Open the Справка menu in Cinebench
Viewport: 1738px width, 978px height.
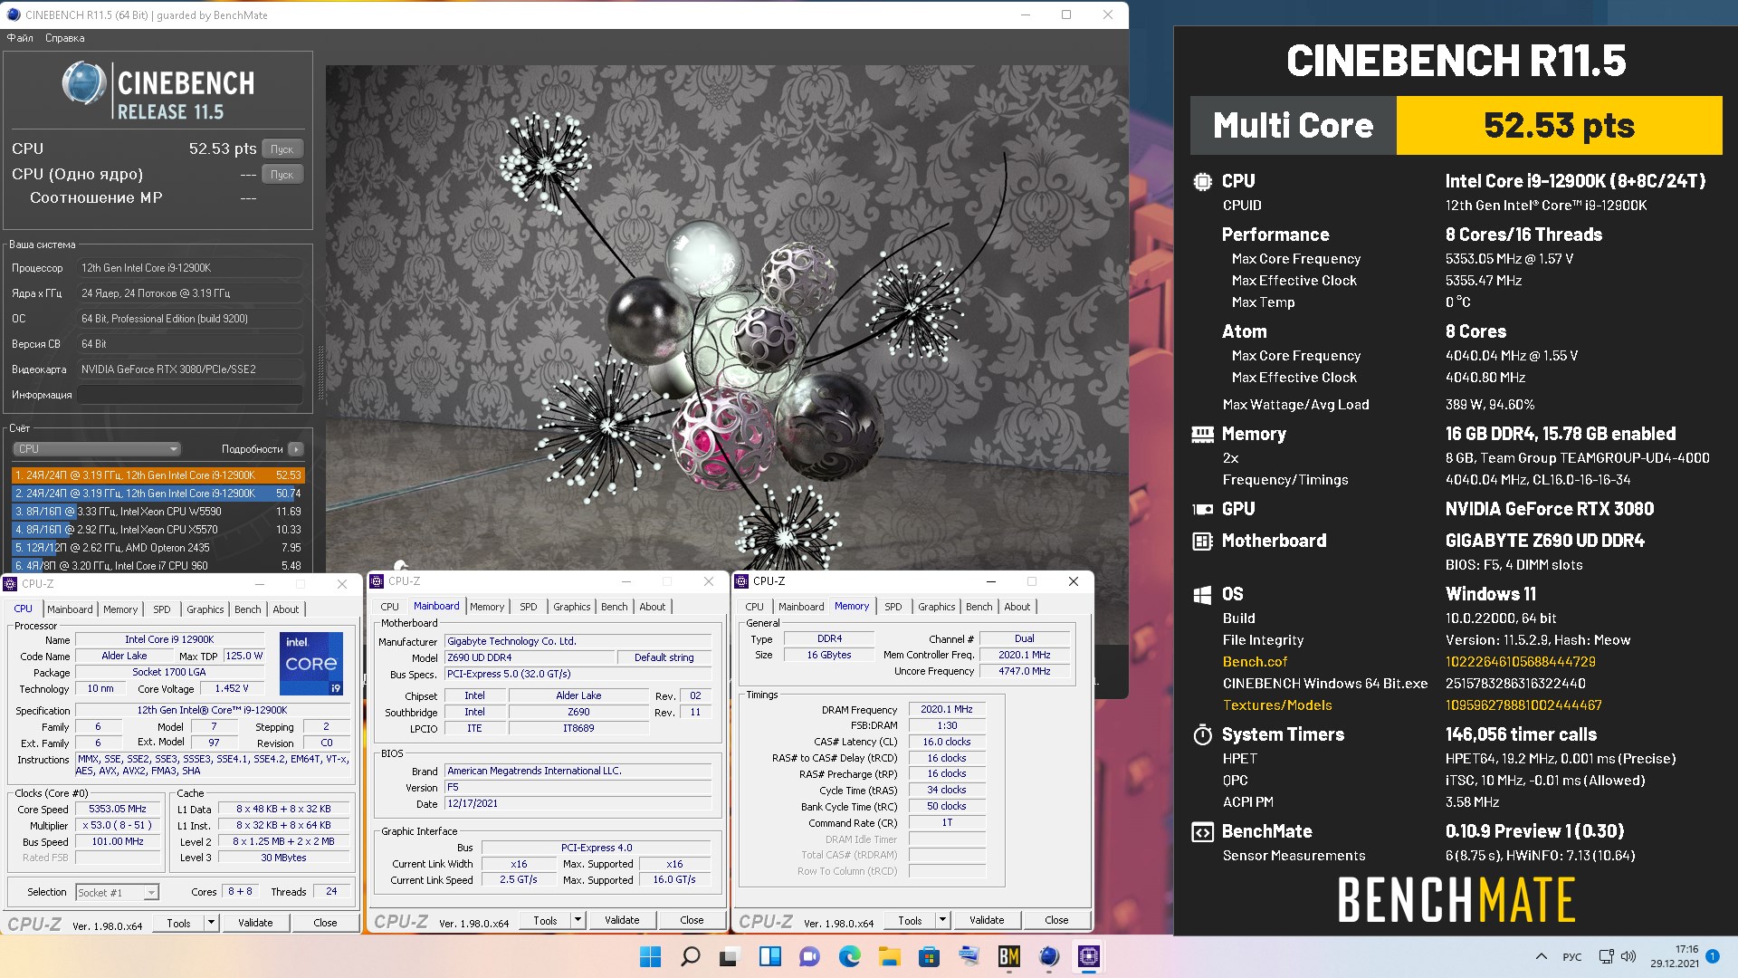[x=64, y=38]
